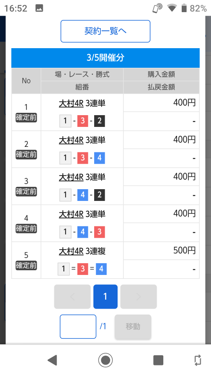Go to next page with right chevron
The height and width of the screenshot is (376, 211).
(x=138, y=296)
